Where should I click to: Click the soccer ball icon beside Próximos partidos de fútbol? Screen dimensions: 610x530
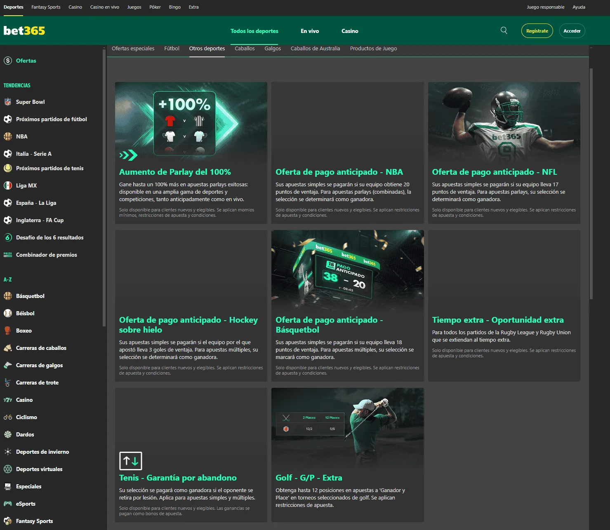coord(8,119)
